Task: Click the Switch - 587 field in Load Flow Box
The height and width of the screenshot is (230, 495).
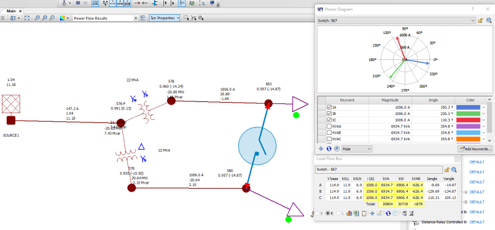Action: pyautogui.click(x=379, y=170)
